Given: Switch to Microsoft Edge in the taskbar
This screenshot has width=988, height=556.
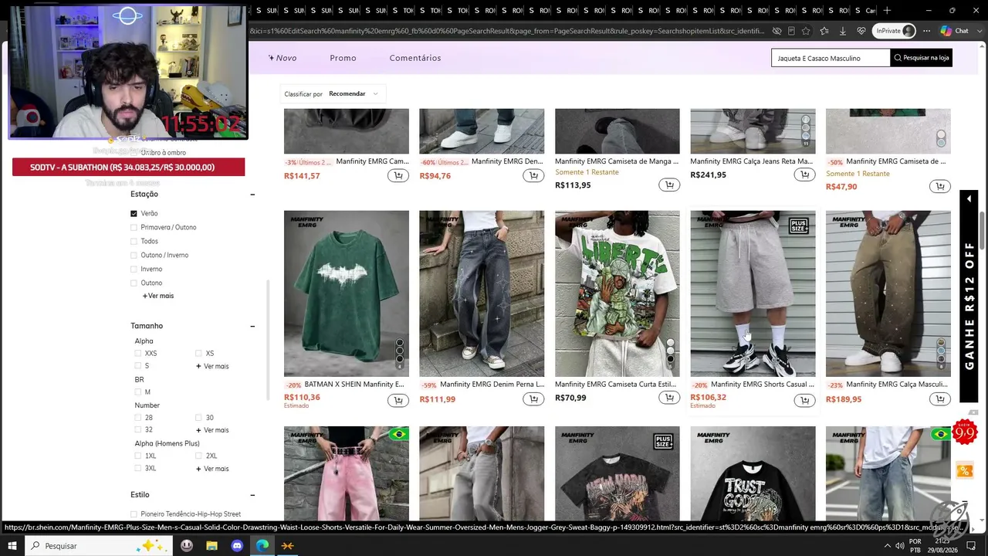Looking at the screenshot, I should pos(262,546).
